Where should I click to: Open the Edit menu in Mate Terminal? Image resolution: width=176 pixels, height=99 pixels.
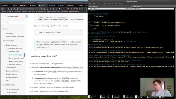(94, 4)
